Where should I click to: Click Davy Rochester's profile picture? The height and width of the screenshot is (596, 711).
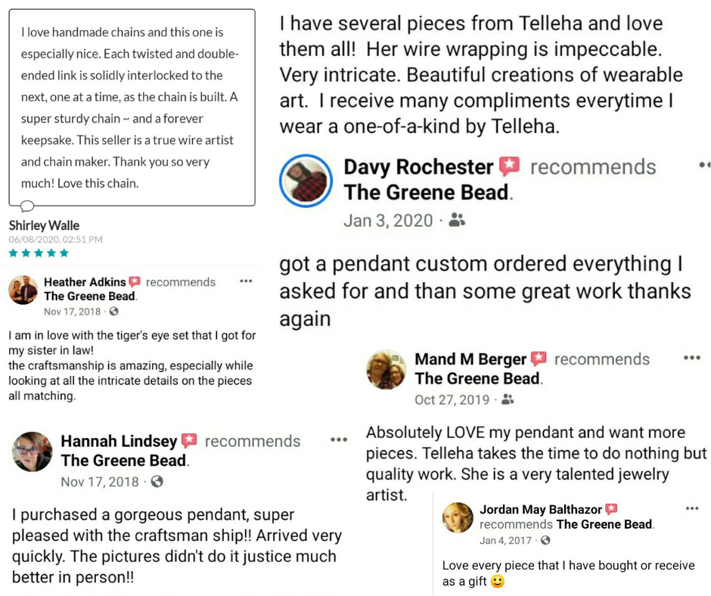(306, 182)
